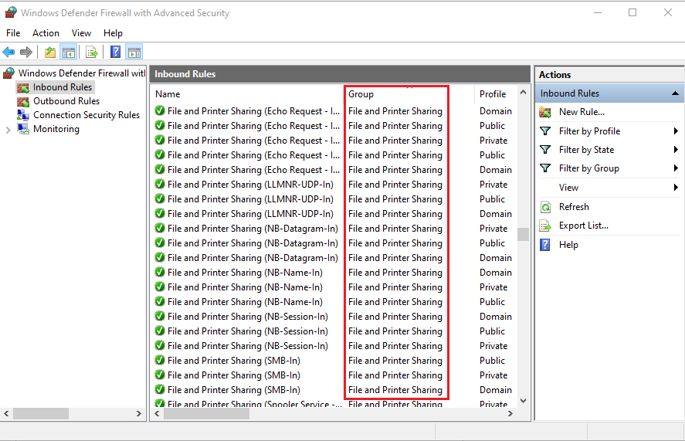Image resolution: width=685 pixels, height=441 pixels.
Task: Select Outbound Rules in the tree
Action: click(66, 101)
